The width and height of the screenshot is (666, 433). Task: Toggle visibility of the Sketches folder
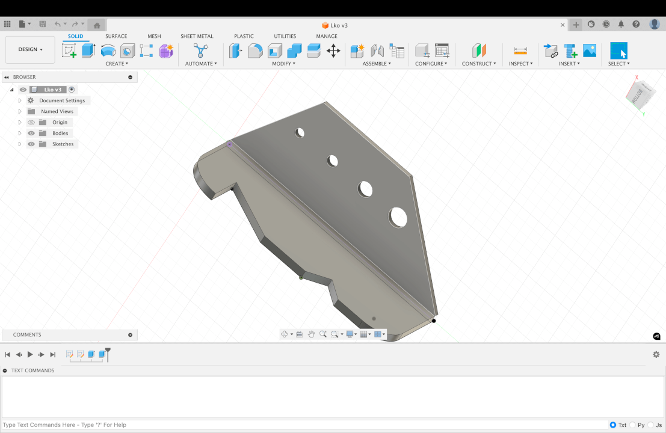click(x=31, y=144)
